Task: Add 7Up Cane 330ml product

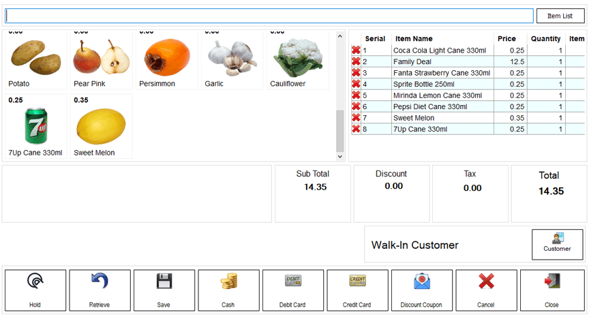Action: (x=35, y=127)
